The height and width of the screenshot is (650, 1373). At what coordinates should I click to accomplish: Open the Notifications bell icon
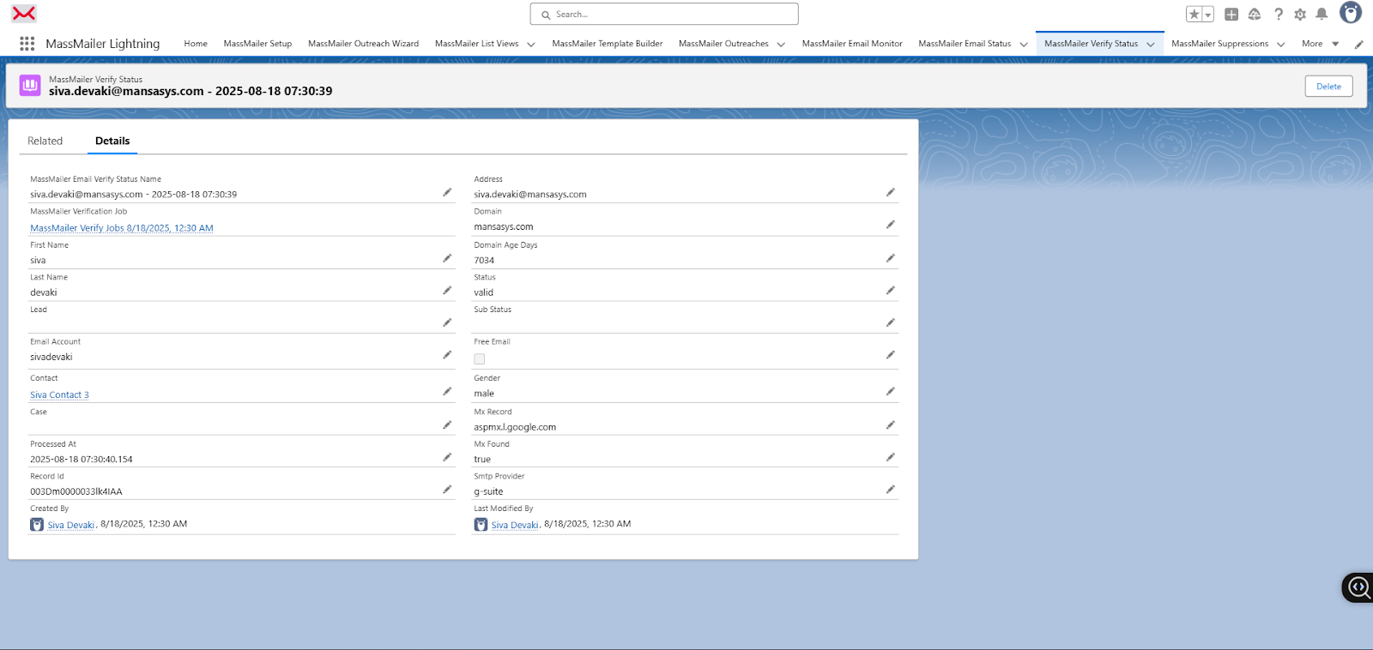[1322, 15]
